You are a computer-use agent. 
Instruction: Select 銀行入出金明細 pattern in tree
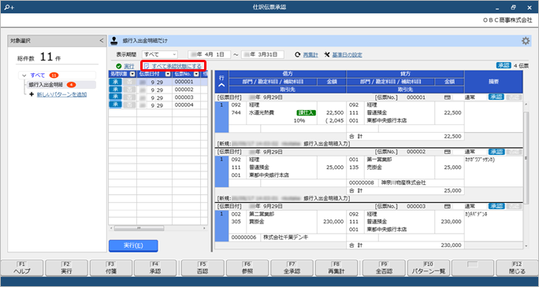click(46, 85)
